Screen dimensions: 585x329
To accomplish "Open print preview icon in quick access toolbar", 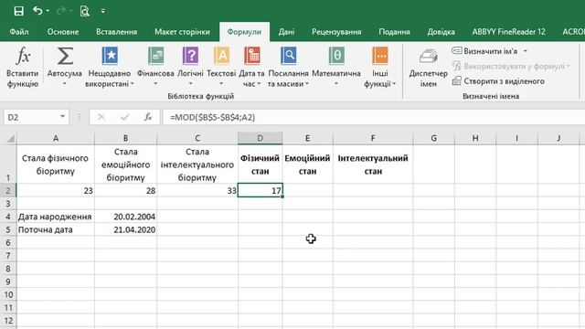I will pos(85,11).
